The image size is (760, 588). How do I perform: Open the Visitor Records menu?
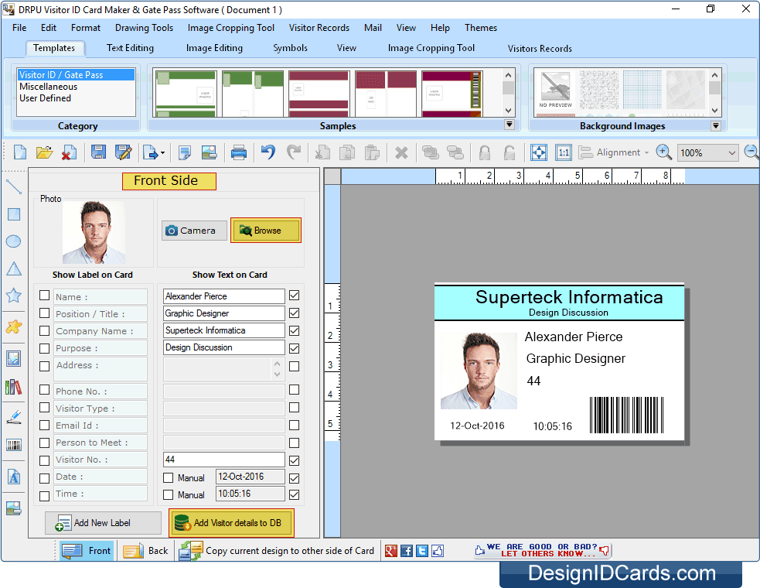[x=319, y=28]
